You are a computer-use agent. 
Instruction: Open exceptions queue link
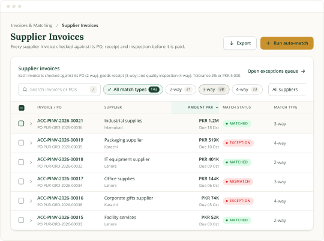[276, 72]
